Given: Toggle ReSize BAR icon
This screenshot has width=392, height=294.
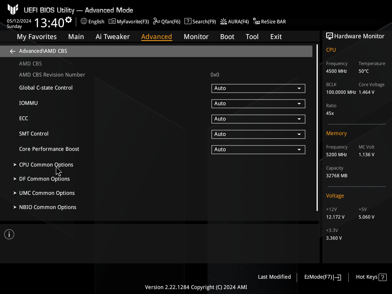Looking at the screenshot, I should [x=256, y=21].
